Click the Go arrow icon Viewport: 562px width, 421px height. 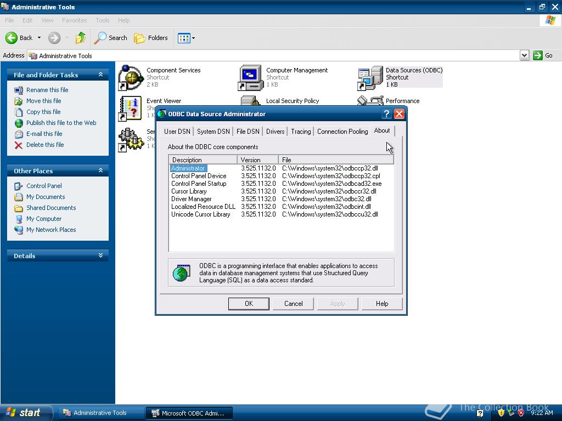click(538, 55)
